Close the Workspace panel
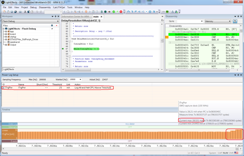Image resolution: width=244 pixels, height=156 pixels. [58, 16]
